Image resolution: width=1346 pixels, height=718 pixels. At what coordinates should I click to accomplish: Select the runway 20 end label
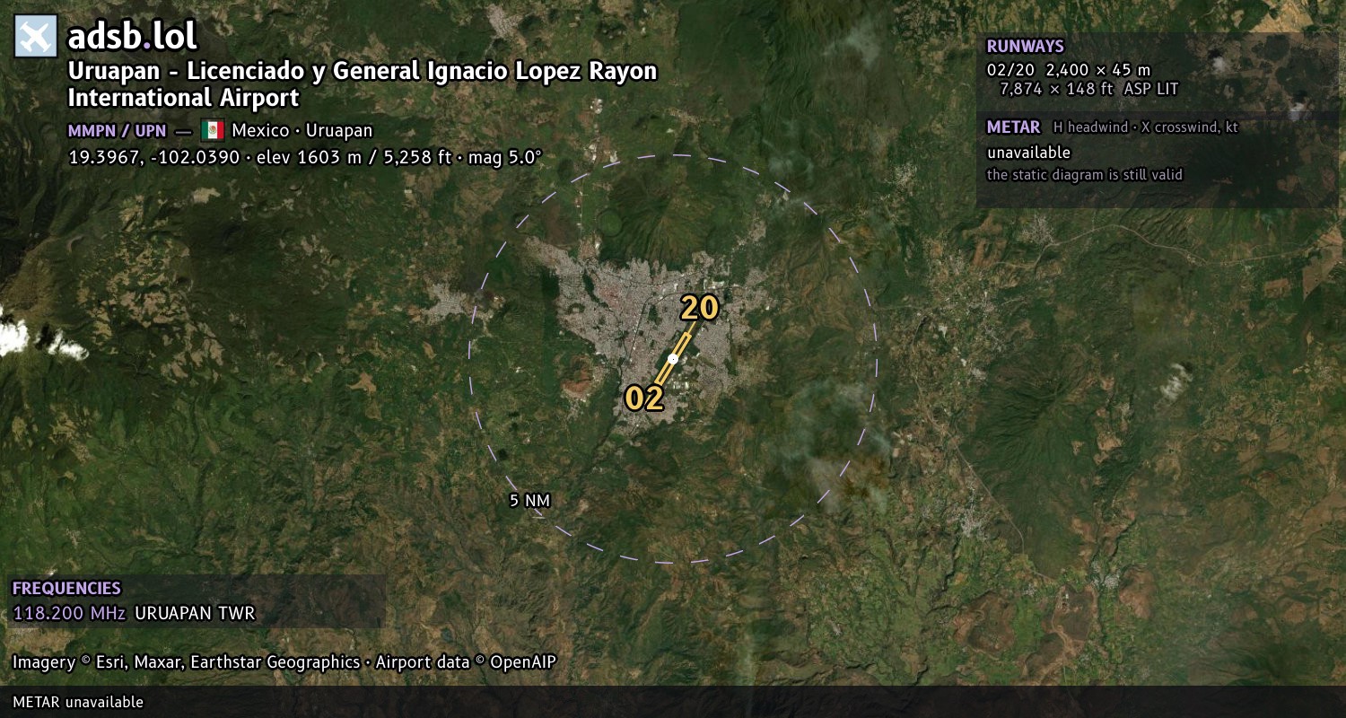700,308
